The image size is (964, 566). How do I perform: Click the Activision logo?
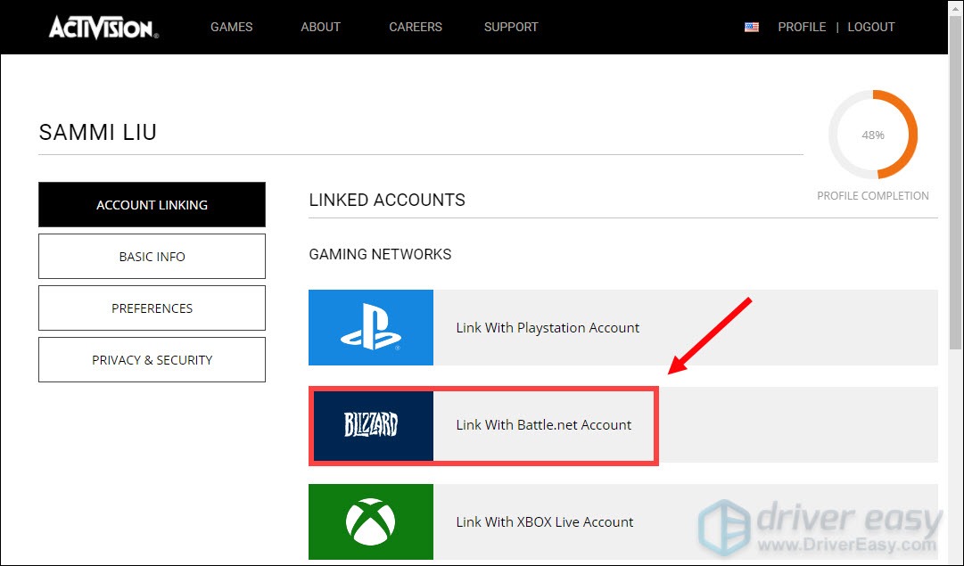[x=103, y=27]
